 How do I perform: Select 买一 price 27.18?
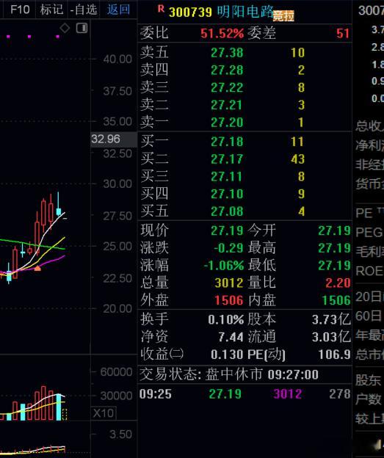[x=227, y=142]
